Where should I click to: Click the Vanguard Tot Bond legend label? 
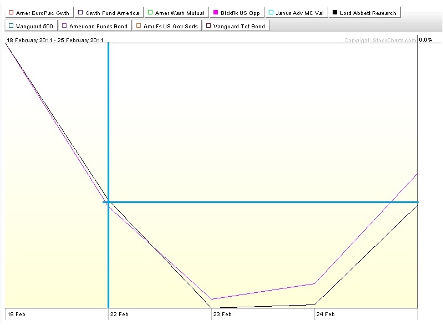click(239, 26)
